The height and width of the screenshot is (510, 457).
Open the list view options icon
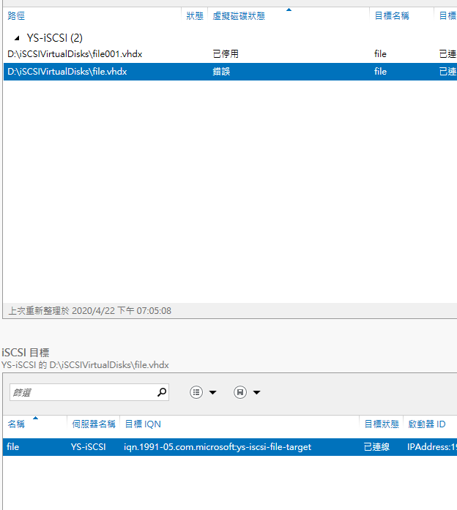click(x=196, y=392)
